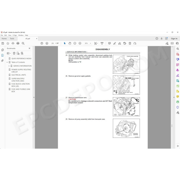The image size is (180, 180).
Task: Open the Help question icon
Action: coord(157,39)
